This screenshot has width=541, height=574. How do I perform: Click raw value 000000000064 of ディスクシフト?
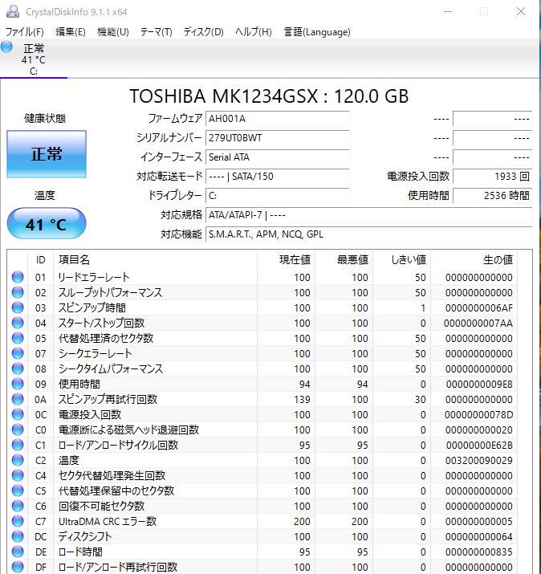pyautogui.click(x=478, y=536)
